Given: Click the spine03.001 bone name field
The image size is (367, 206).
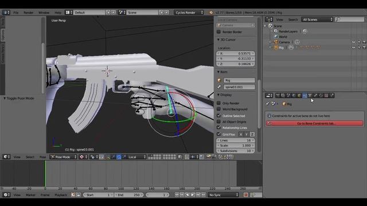Looking at the screenshot, I should 239,87.
